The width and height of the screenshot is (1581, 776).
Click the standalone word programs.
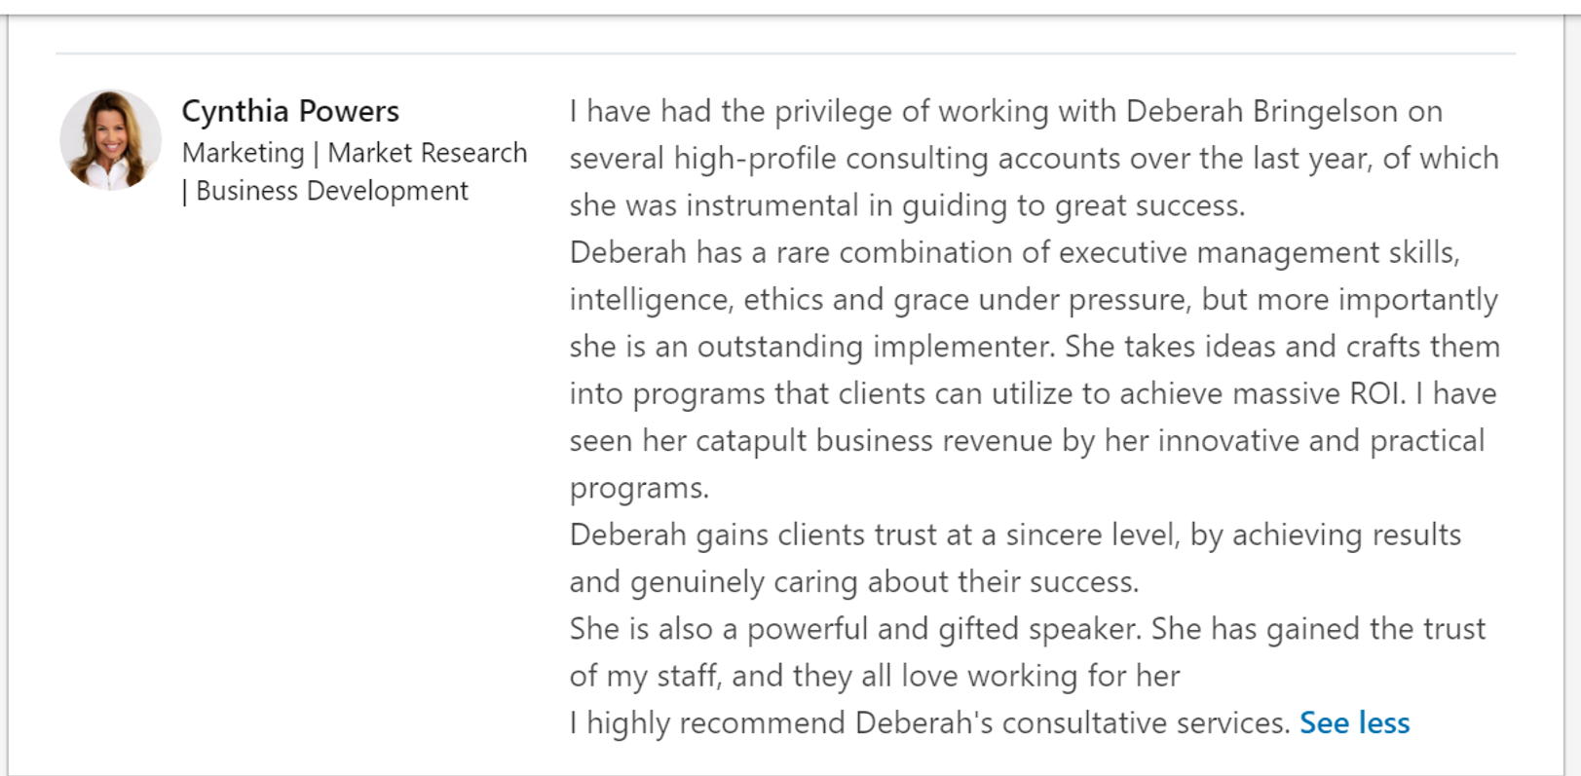638,488
